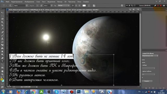The width and height of the screenshot is (167, 94).
Task: Open the Изображение menu
Action: point(29,2)
